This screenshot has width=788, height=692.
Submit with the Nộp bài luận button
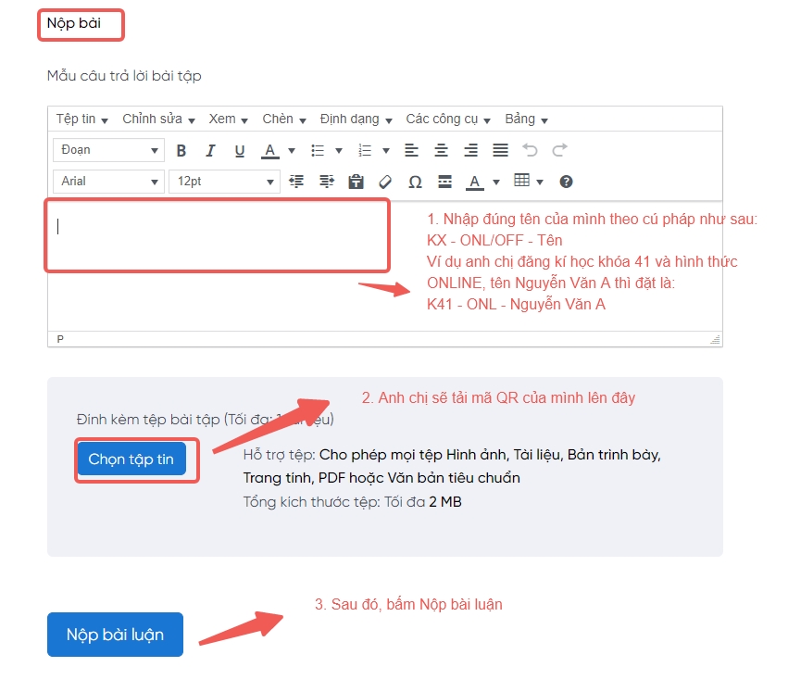tap(115, 635)
